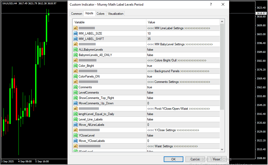Click the integer icon beside MM_LABEL_SHIFT

pos(75,39)
